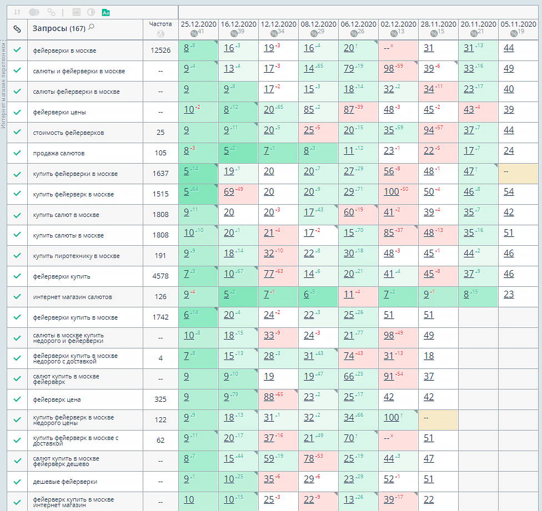Click the search magnifier next to Запросы
The height and width of the screenshot is (511, 542).
coord(92,27)
